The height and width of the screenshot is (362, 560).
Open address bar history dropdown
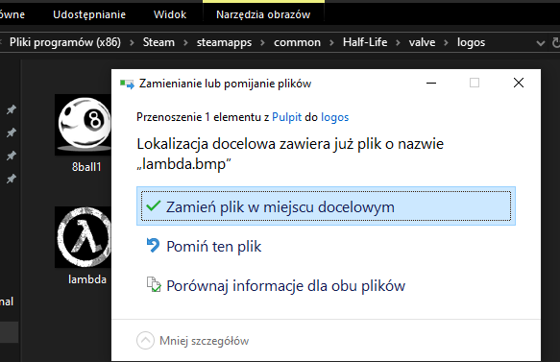pos(541,43)
